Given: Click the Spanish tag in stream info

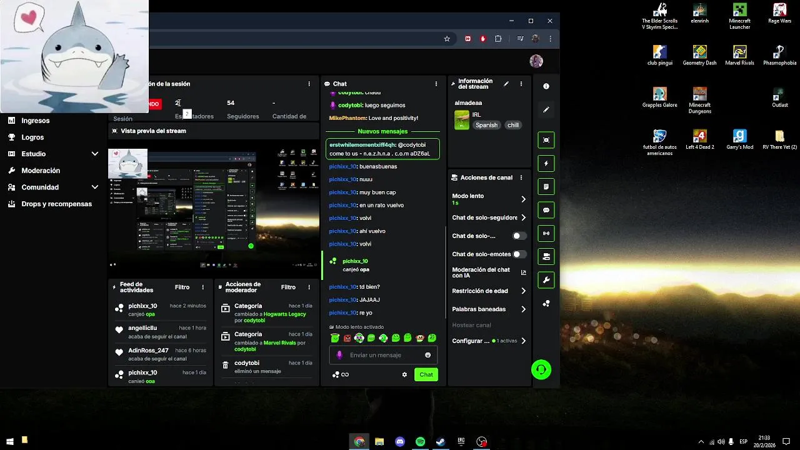Looking at the screenshot, I should (x=487, y=125).
